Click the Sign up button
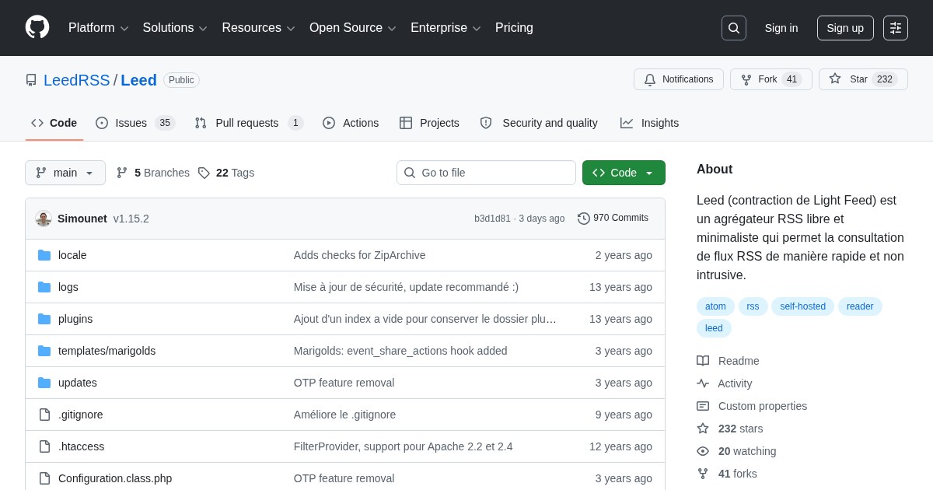The height and width of the screenshot is (490, 933). coord(845,28)
